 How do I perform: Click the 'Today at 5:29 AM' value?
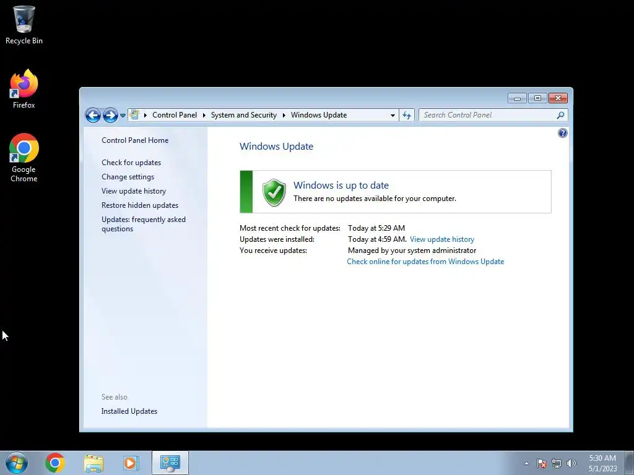click(x=376, y=228)
